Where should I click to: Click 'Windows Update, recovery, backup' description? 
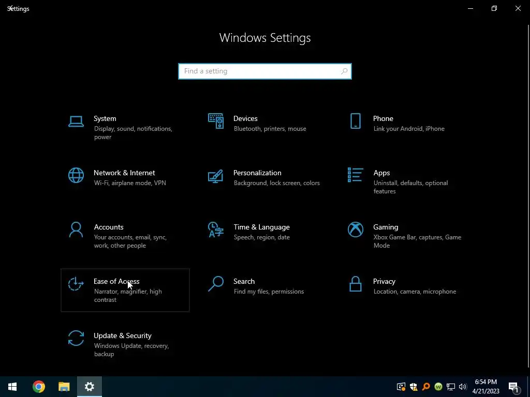coord(131,350)
